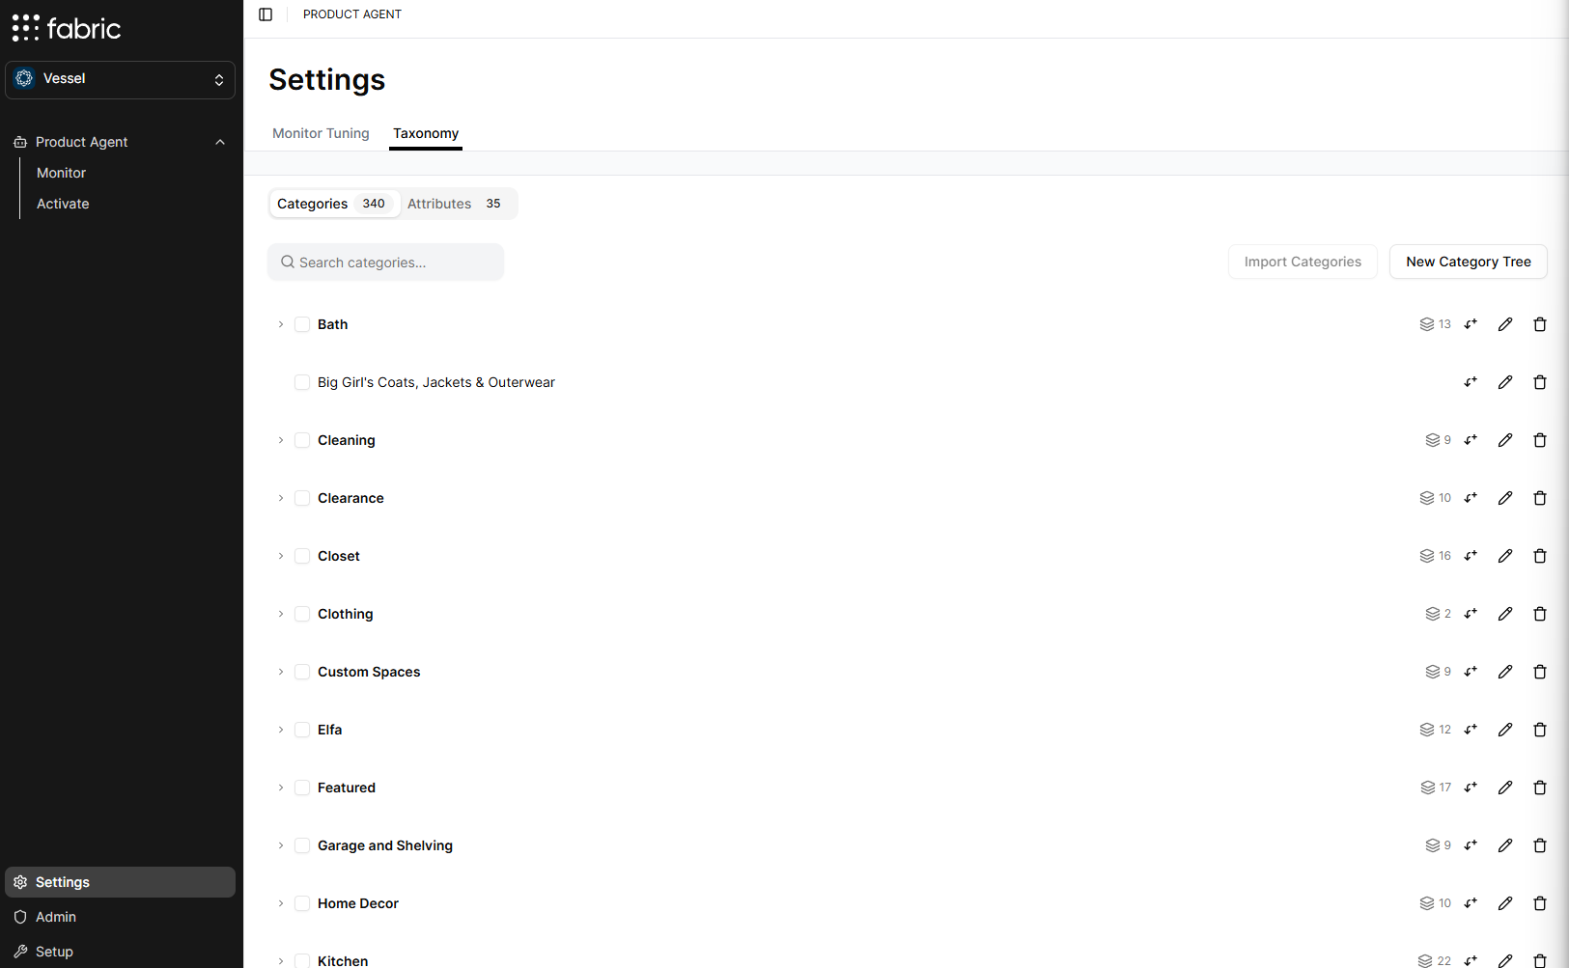Check the Custom Spaces checkbox
Image resolution: width=1569 pixels, height=968 pixels.
coord(302,672)
